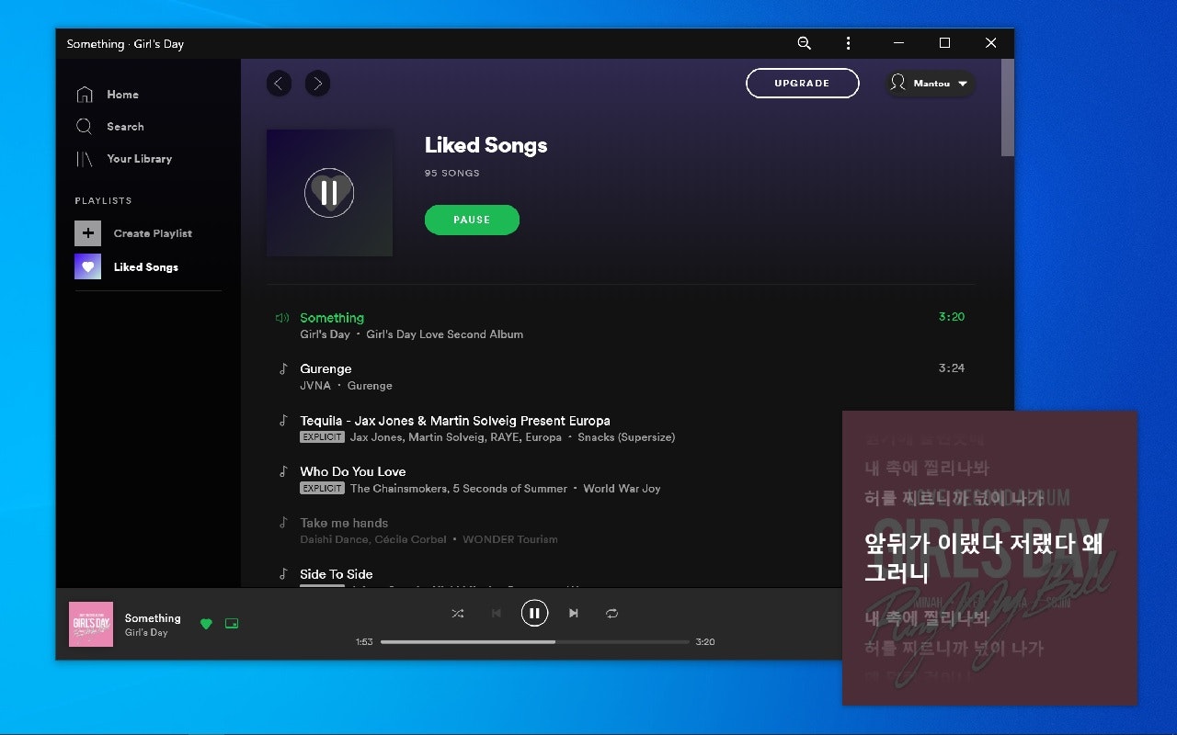Click the Your Library books icon
Screen dimensions: 1177x735
point(85,159)
